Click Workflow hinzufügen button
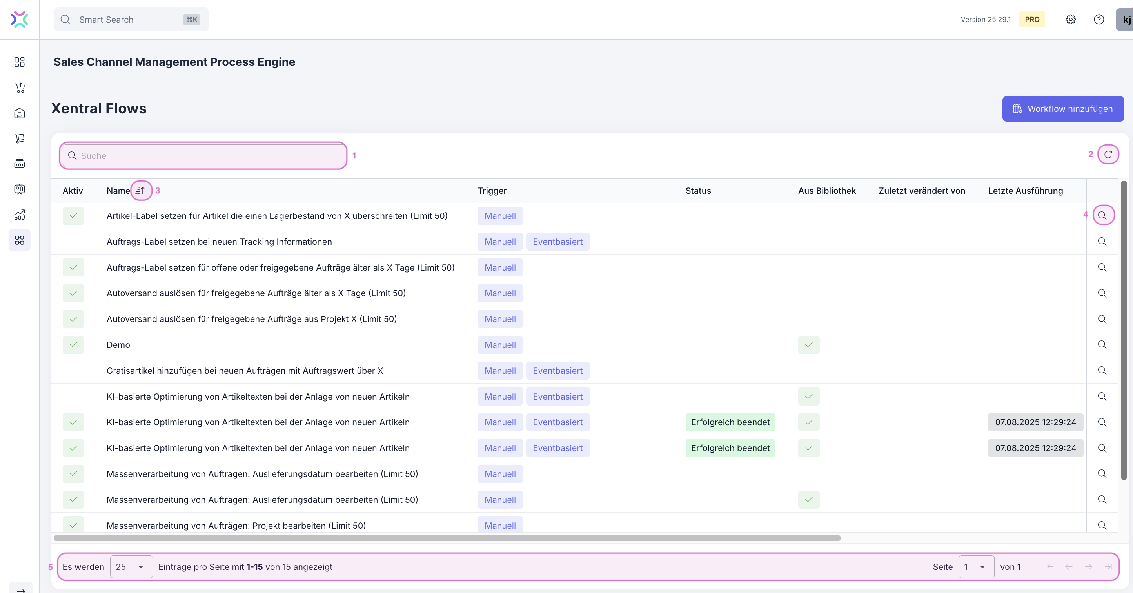Viewport: 1133px width, 593px height. 1062,109
